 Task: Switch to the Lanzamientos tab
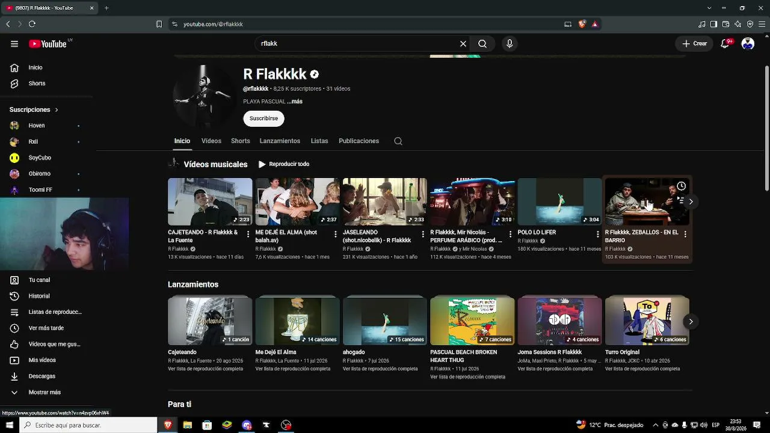[x=280, y=141]
